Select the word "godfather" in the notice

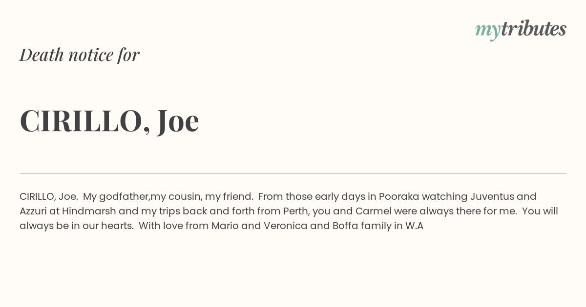point(124,197)
